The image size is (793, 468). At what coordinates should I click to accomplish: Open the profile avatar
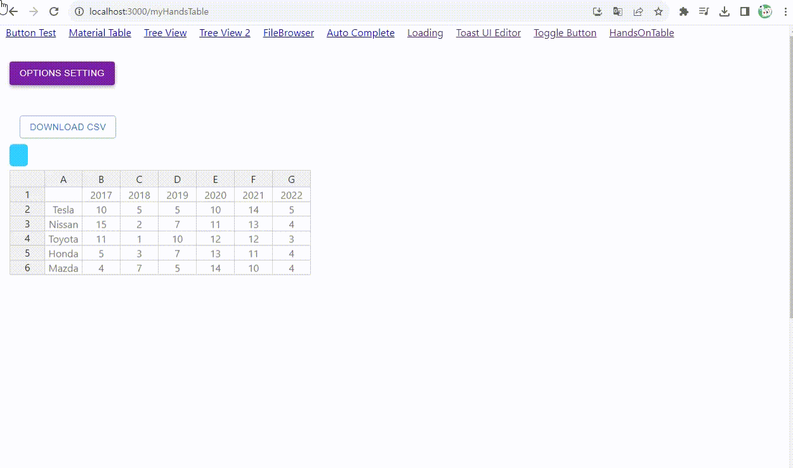[x=765, y=11]
